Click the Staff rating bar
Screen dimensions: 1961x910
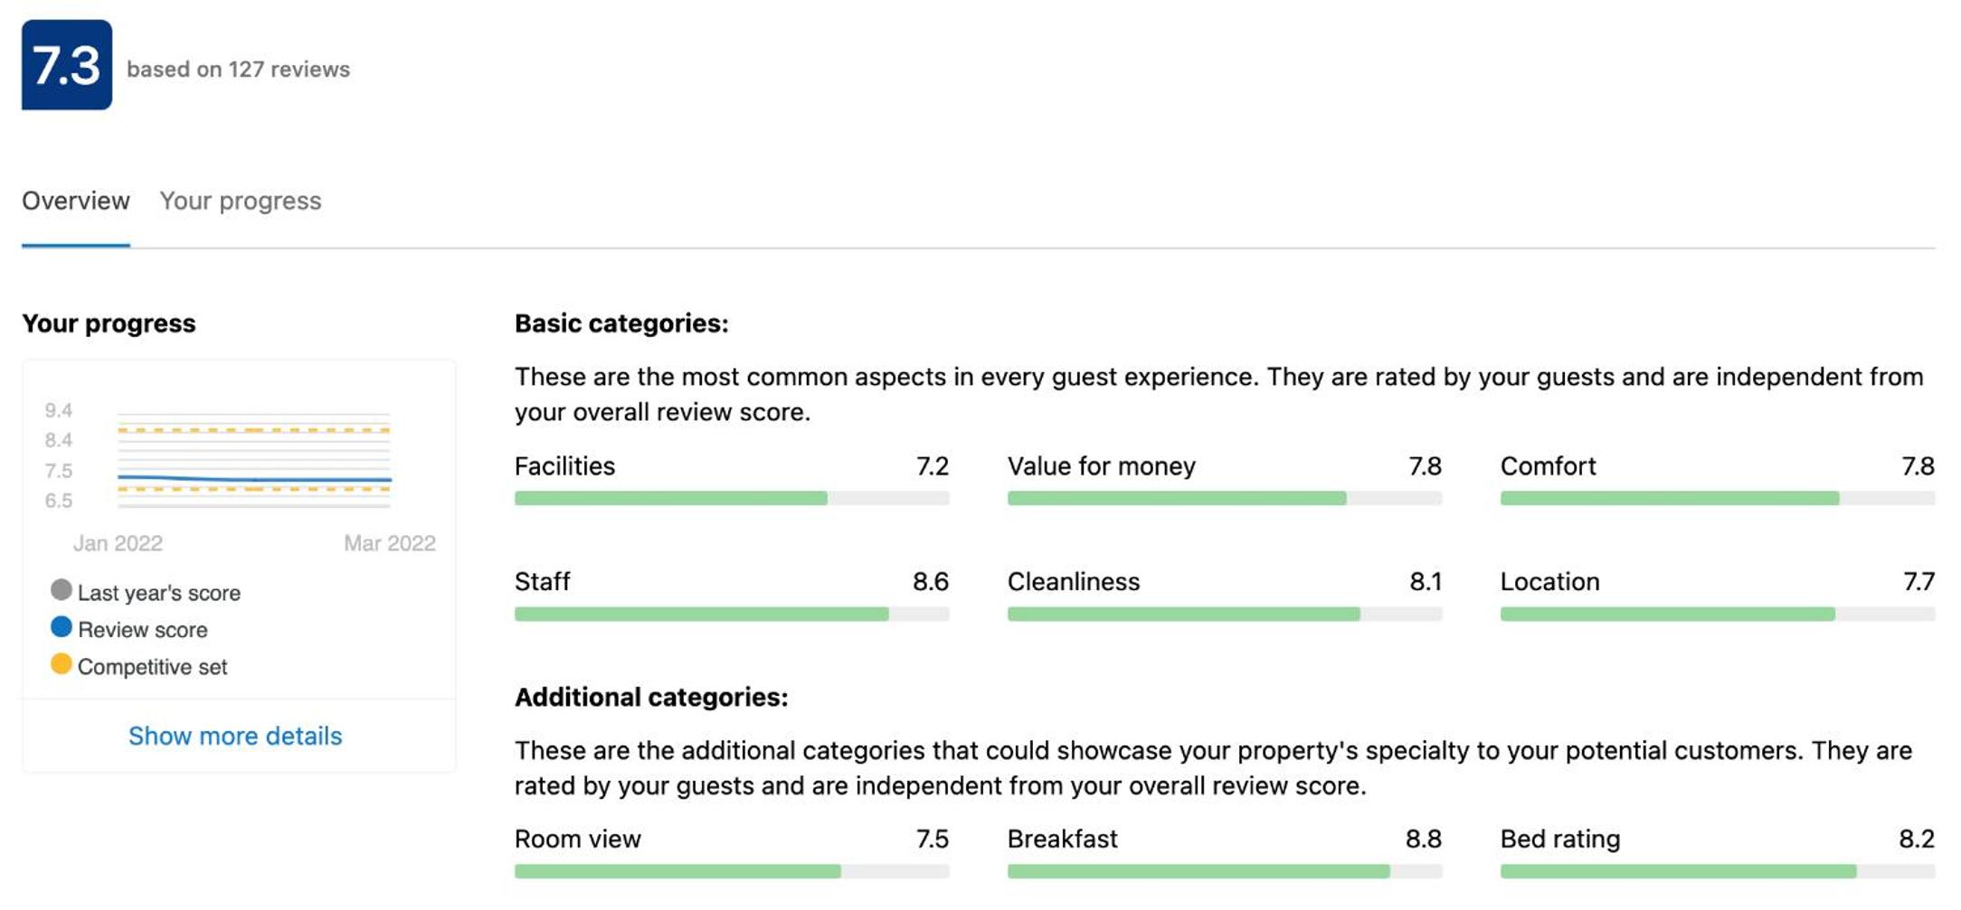731,614
